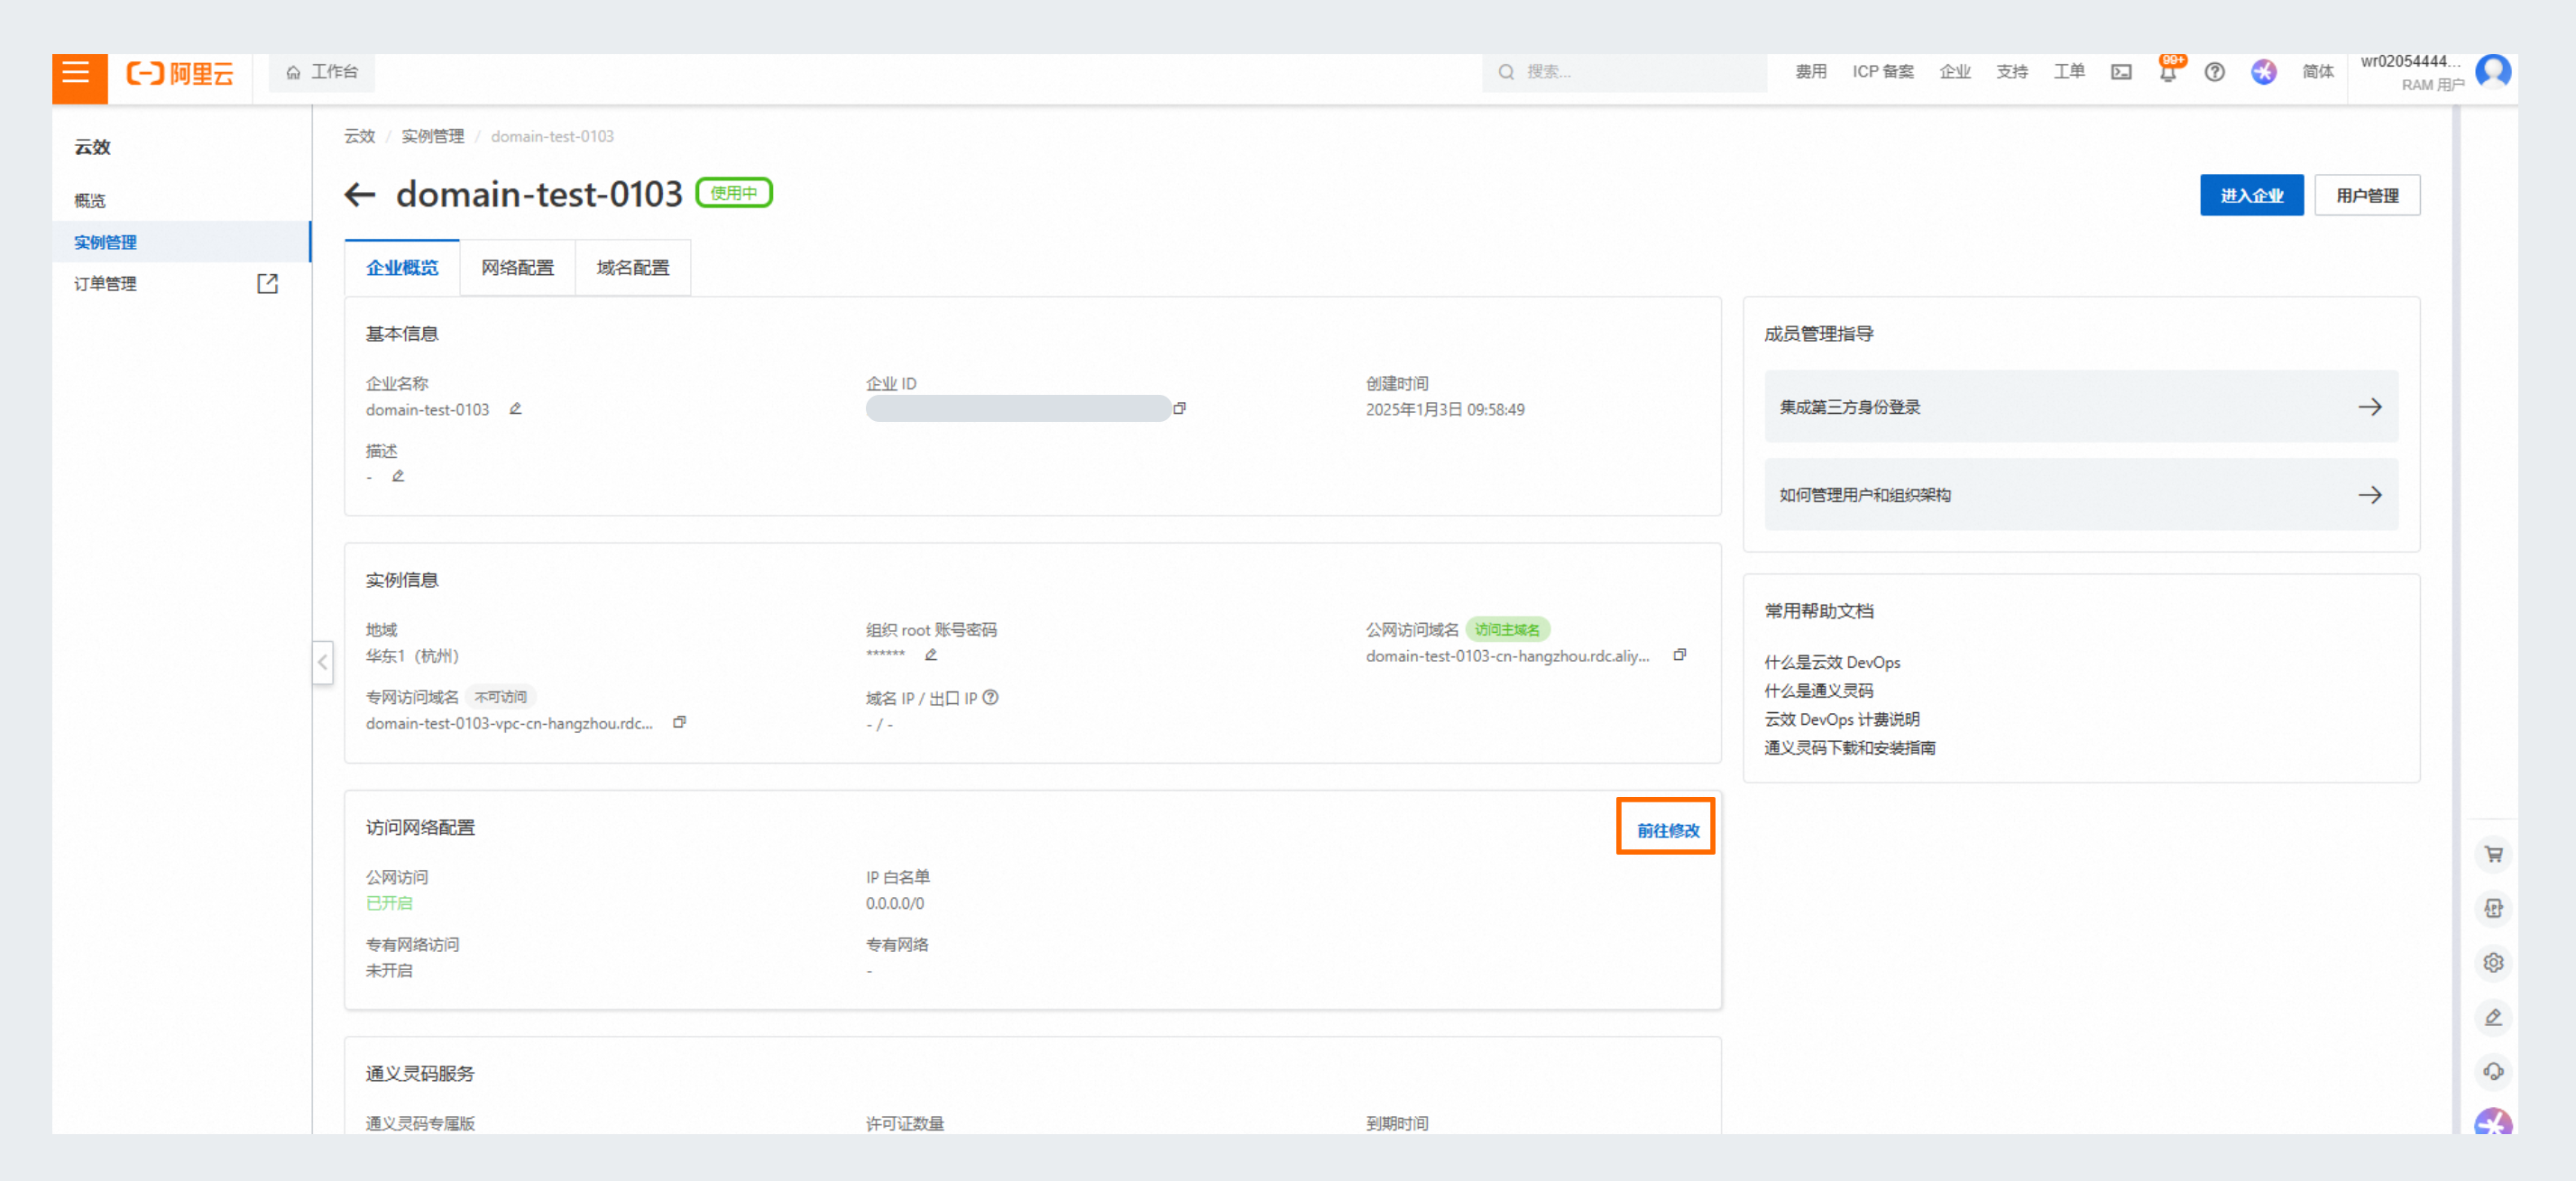Switch to the 域名配置 tab
Image resolution: width=2576 pixels, height=1181 pixels.
(x=633, y=268)
